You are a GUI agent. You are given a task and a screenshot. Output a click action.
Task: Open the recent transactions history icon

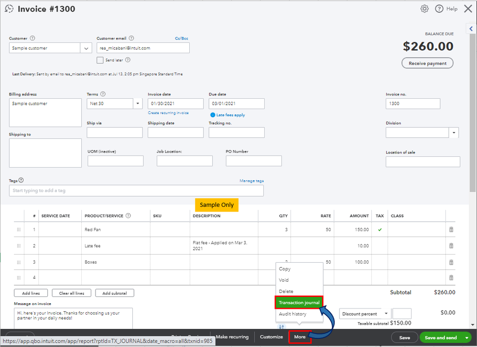pos(9,9)
